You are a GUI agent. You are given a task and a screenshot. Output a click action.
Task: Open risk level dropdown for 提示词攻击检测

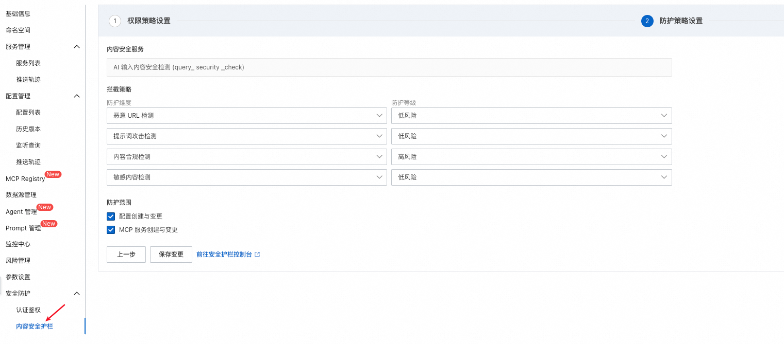[x=531, y=136]
